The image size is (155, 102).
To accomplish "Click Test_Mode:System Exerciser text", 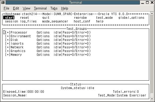I will (122, 95).
